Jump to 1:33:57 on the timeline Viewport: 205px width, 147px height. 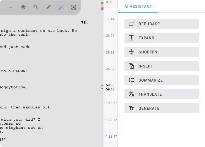111,137
